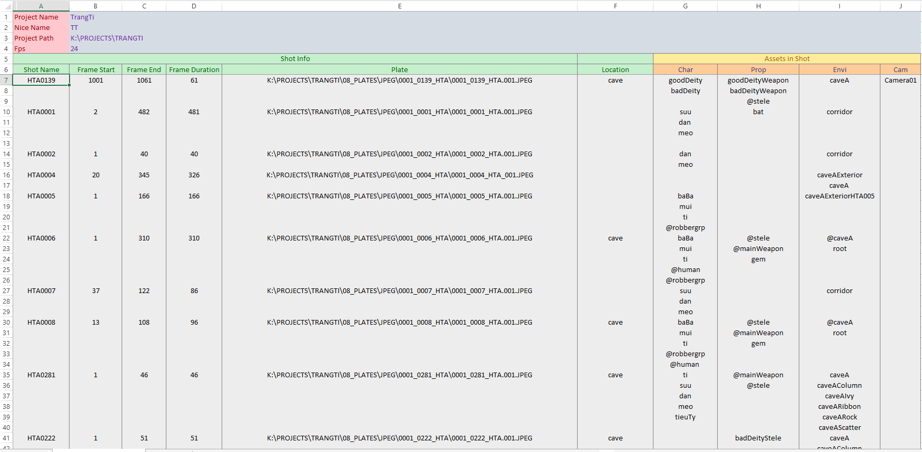Screen dimensions: 922x452
Task: Click the 'Location' column title
Action: (615, 69)
